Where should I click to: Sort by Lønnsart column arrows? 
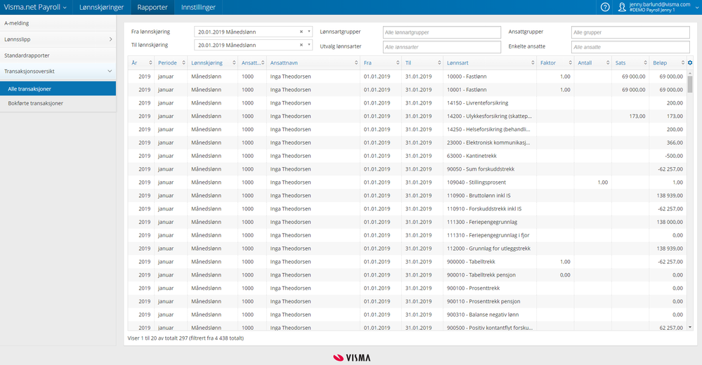(533, 62)
